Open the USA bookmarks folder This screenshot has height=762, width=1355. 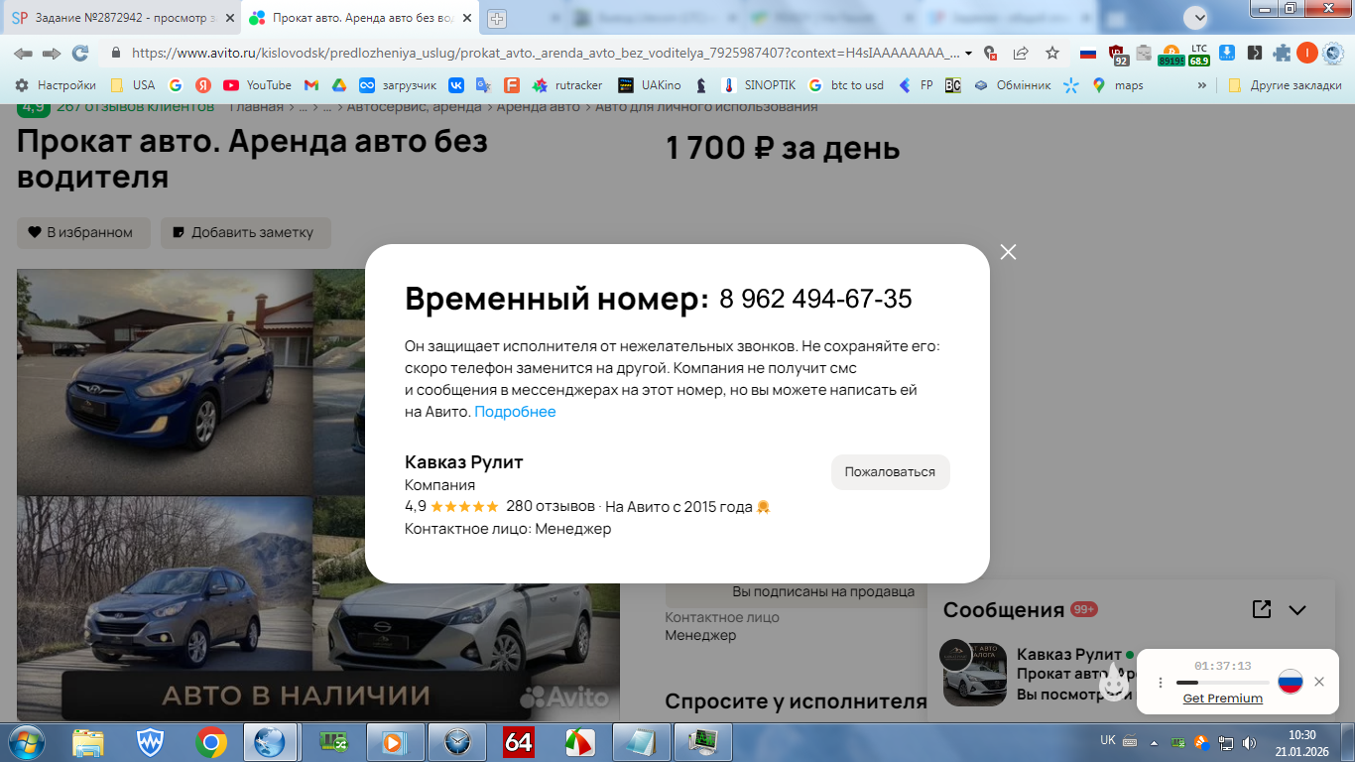pos(133,85)
